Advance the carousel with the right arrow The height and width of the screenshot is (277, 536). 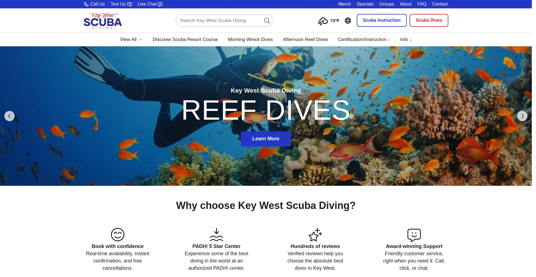tap(522, 116)
